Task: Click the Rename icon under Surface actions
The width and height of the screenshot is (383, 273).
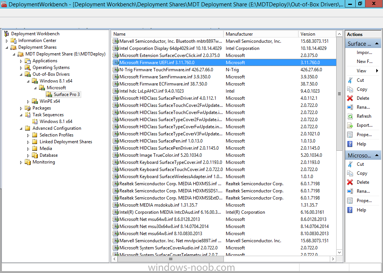Action: coord(350,107)
